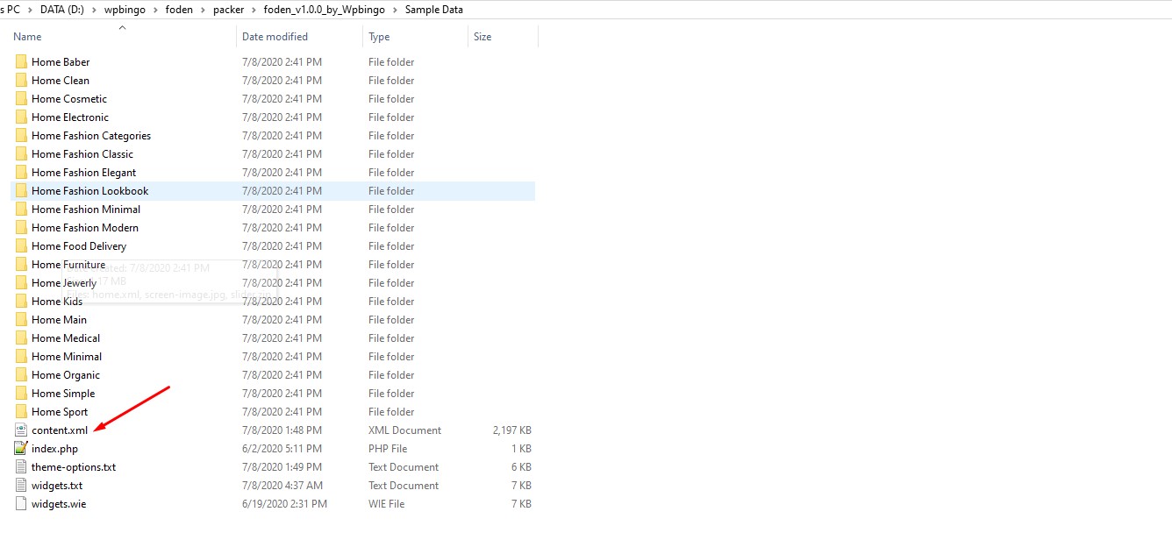Select the Home Cosmetic folder icon

21,99
